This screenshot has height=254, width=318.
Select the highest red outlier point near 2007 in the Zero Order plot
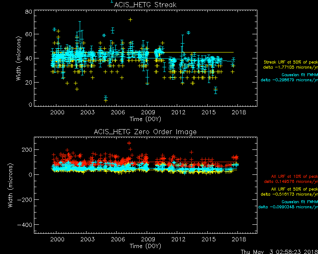pyautogui.click(x=129, y=144)
